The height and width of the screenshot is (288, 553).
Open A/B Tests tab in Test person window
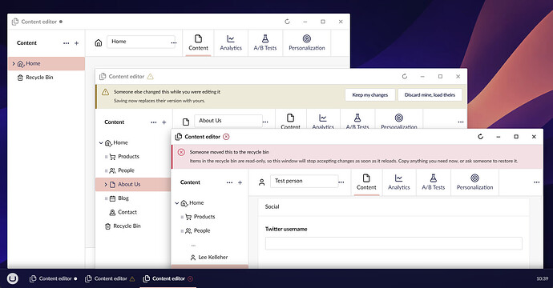tap(434, 182)
